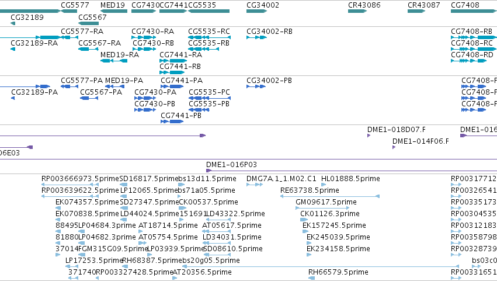This screenshot has height=281, width=497.
Task: Select EST label CK01126.3prime
Action: tap(330, 214)
